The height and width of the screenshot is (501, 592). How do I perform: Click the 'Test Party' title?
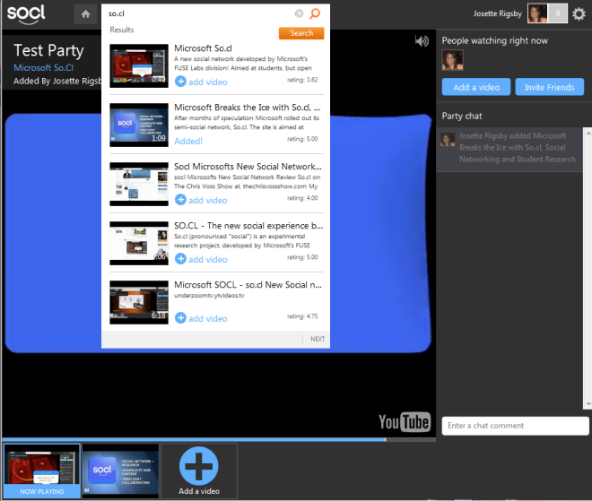48,50
